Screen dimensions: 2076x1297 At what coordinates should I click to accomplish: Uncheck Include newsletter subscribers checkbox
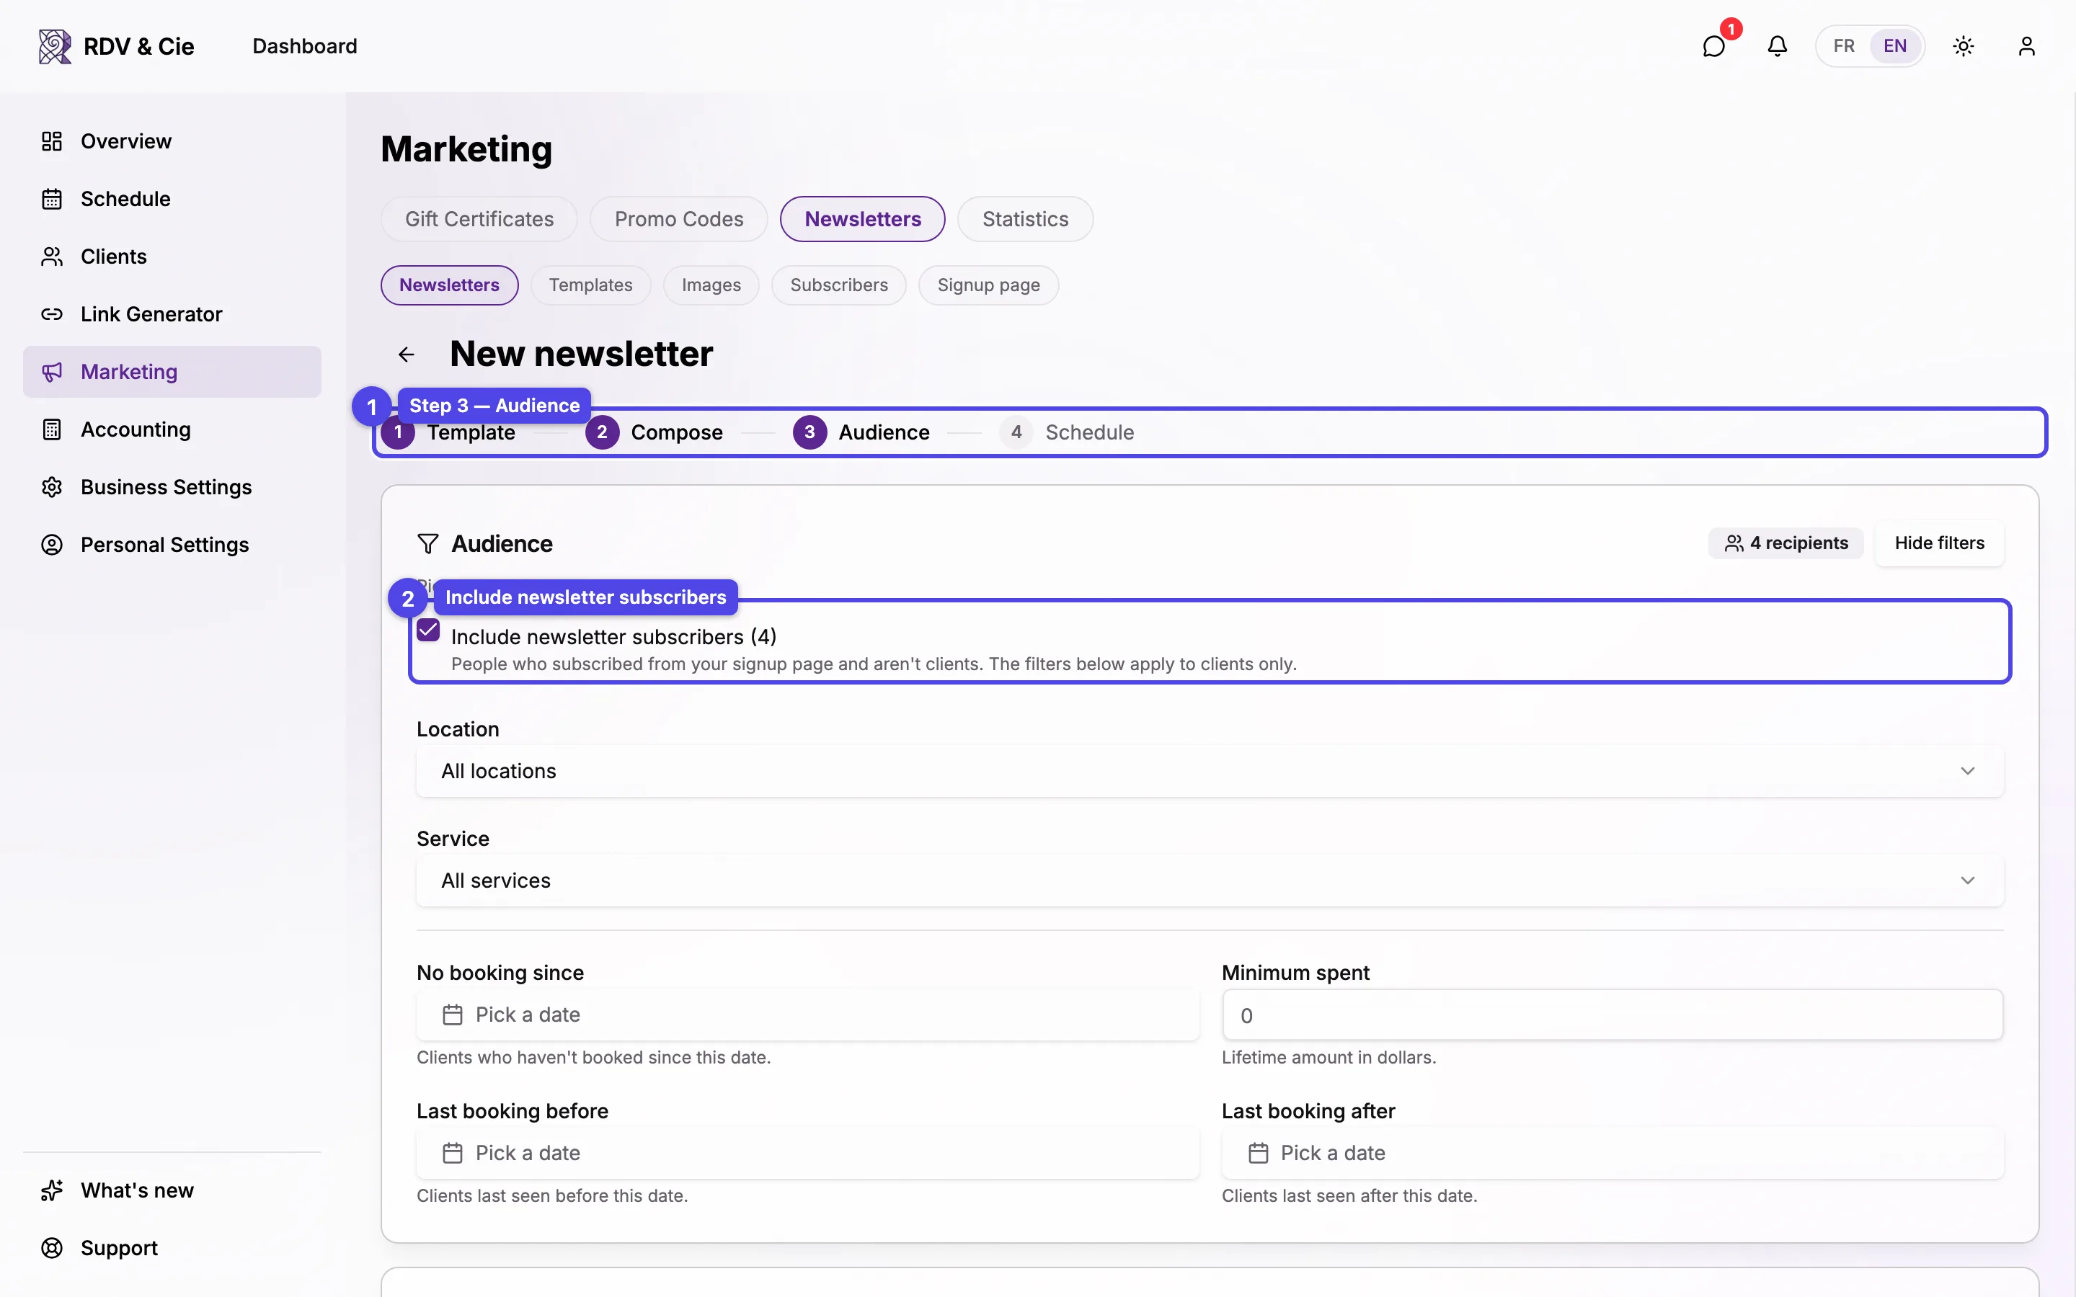(428, 630)
